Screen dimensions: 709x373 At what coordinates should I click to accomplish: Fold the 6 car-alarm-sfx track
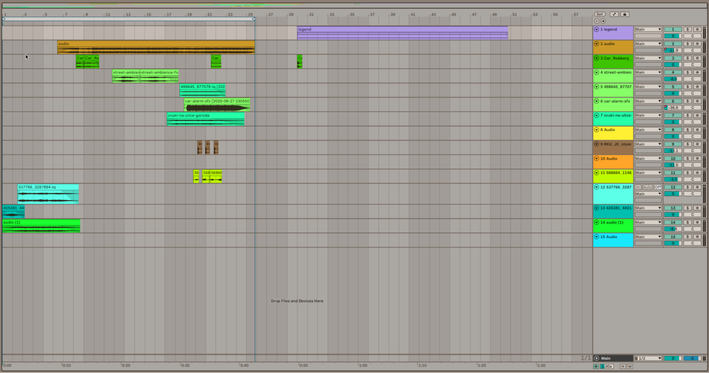coord(596,101)
